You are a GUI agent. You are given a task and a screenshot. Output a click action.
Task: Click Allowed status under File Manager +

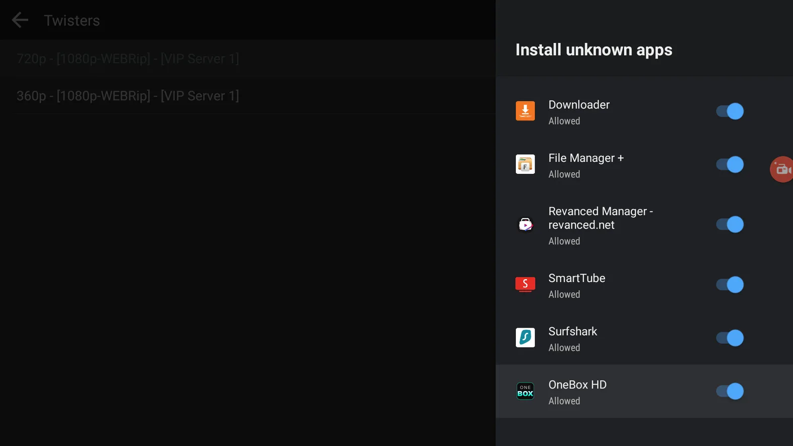pyautogui.click(x=564, y=174)
